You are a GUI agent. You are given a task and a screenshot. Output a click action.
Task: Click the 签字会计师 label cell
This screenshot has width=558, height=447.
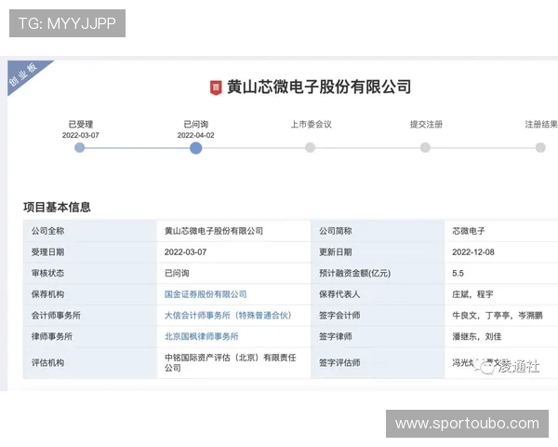pyautogui.click(x=378, y=316)
